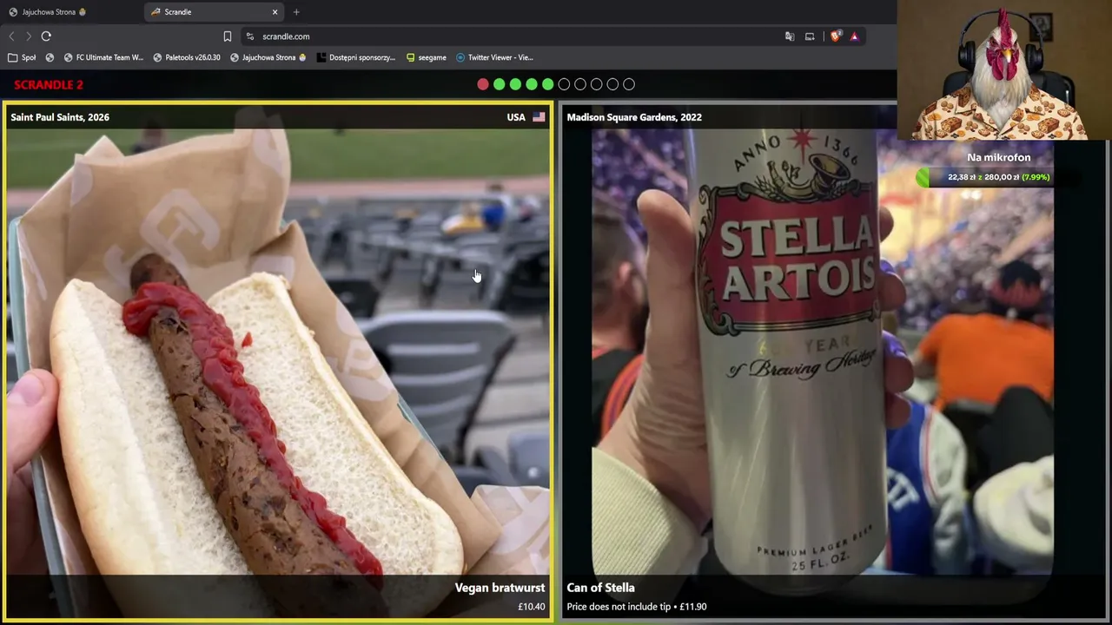The width and height of the screenshot is (1112, 625).
Task: Click the fifth round green progress dot
Action: (547, 84)
